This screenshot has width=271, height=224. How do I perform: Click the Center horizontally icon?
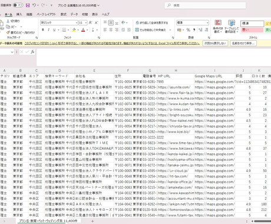point(111,30)
